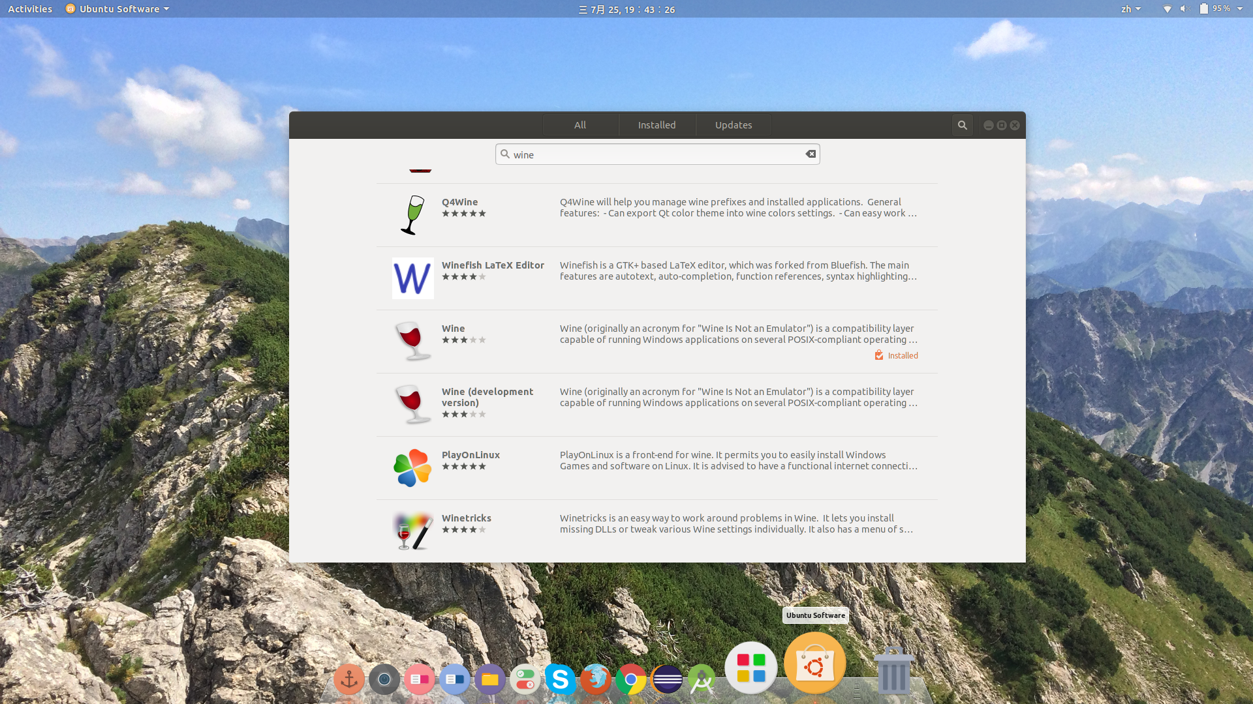Viewport: 1253px width, 704px height.
Task: Launch Firefox from the dock
Action: coord(596,680)
